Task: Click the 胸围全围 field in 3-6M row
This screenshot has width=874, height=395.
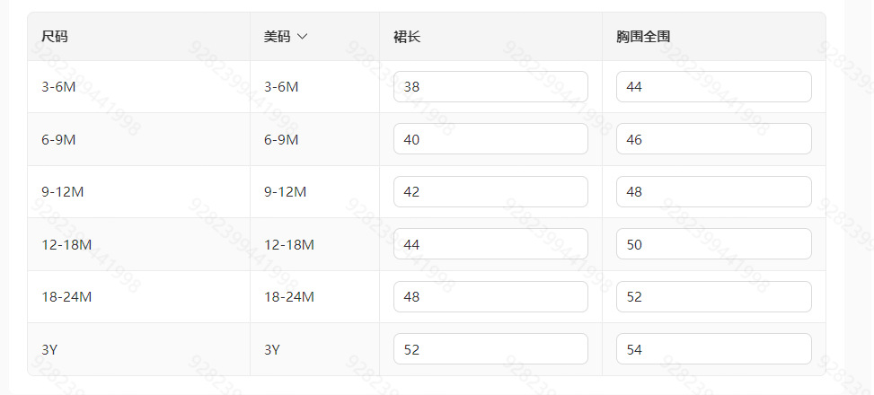Action: [713, 87]
